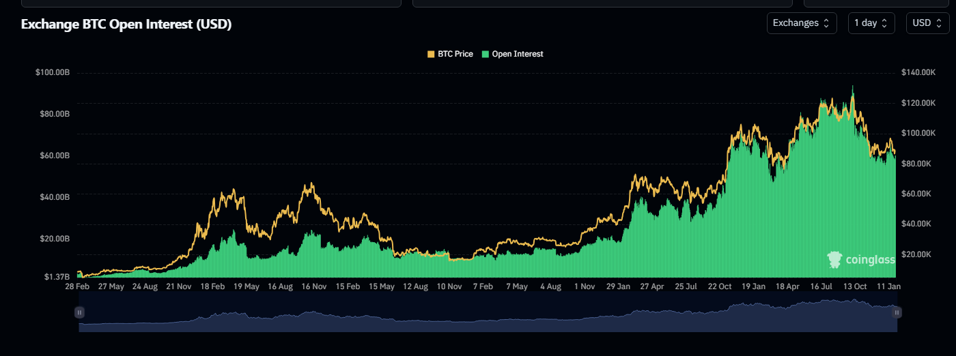This screenshot has width=956, height=356.
Task: Click the left range slider handle
Action: pos(79,312)
